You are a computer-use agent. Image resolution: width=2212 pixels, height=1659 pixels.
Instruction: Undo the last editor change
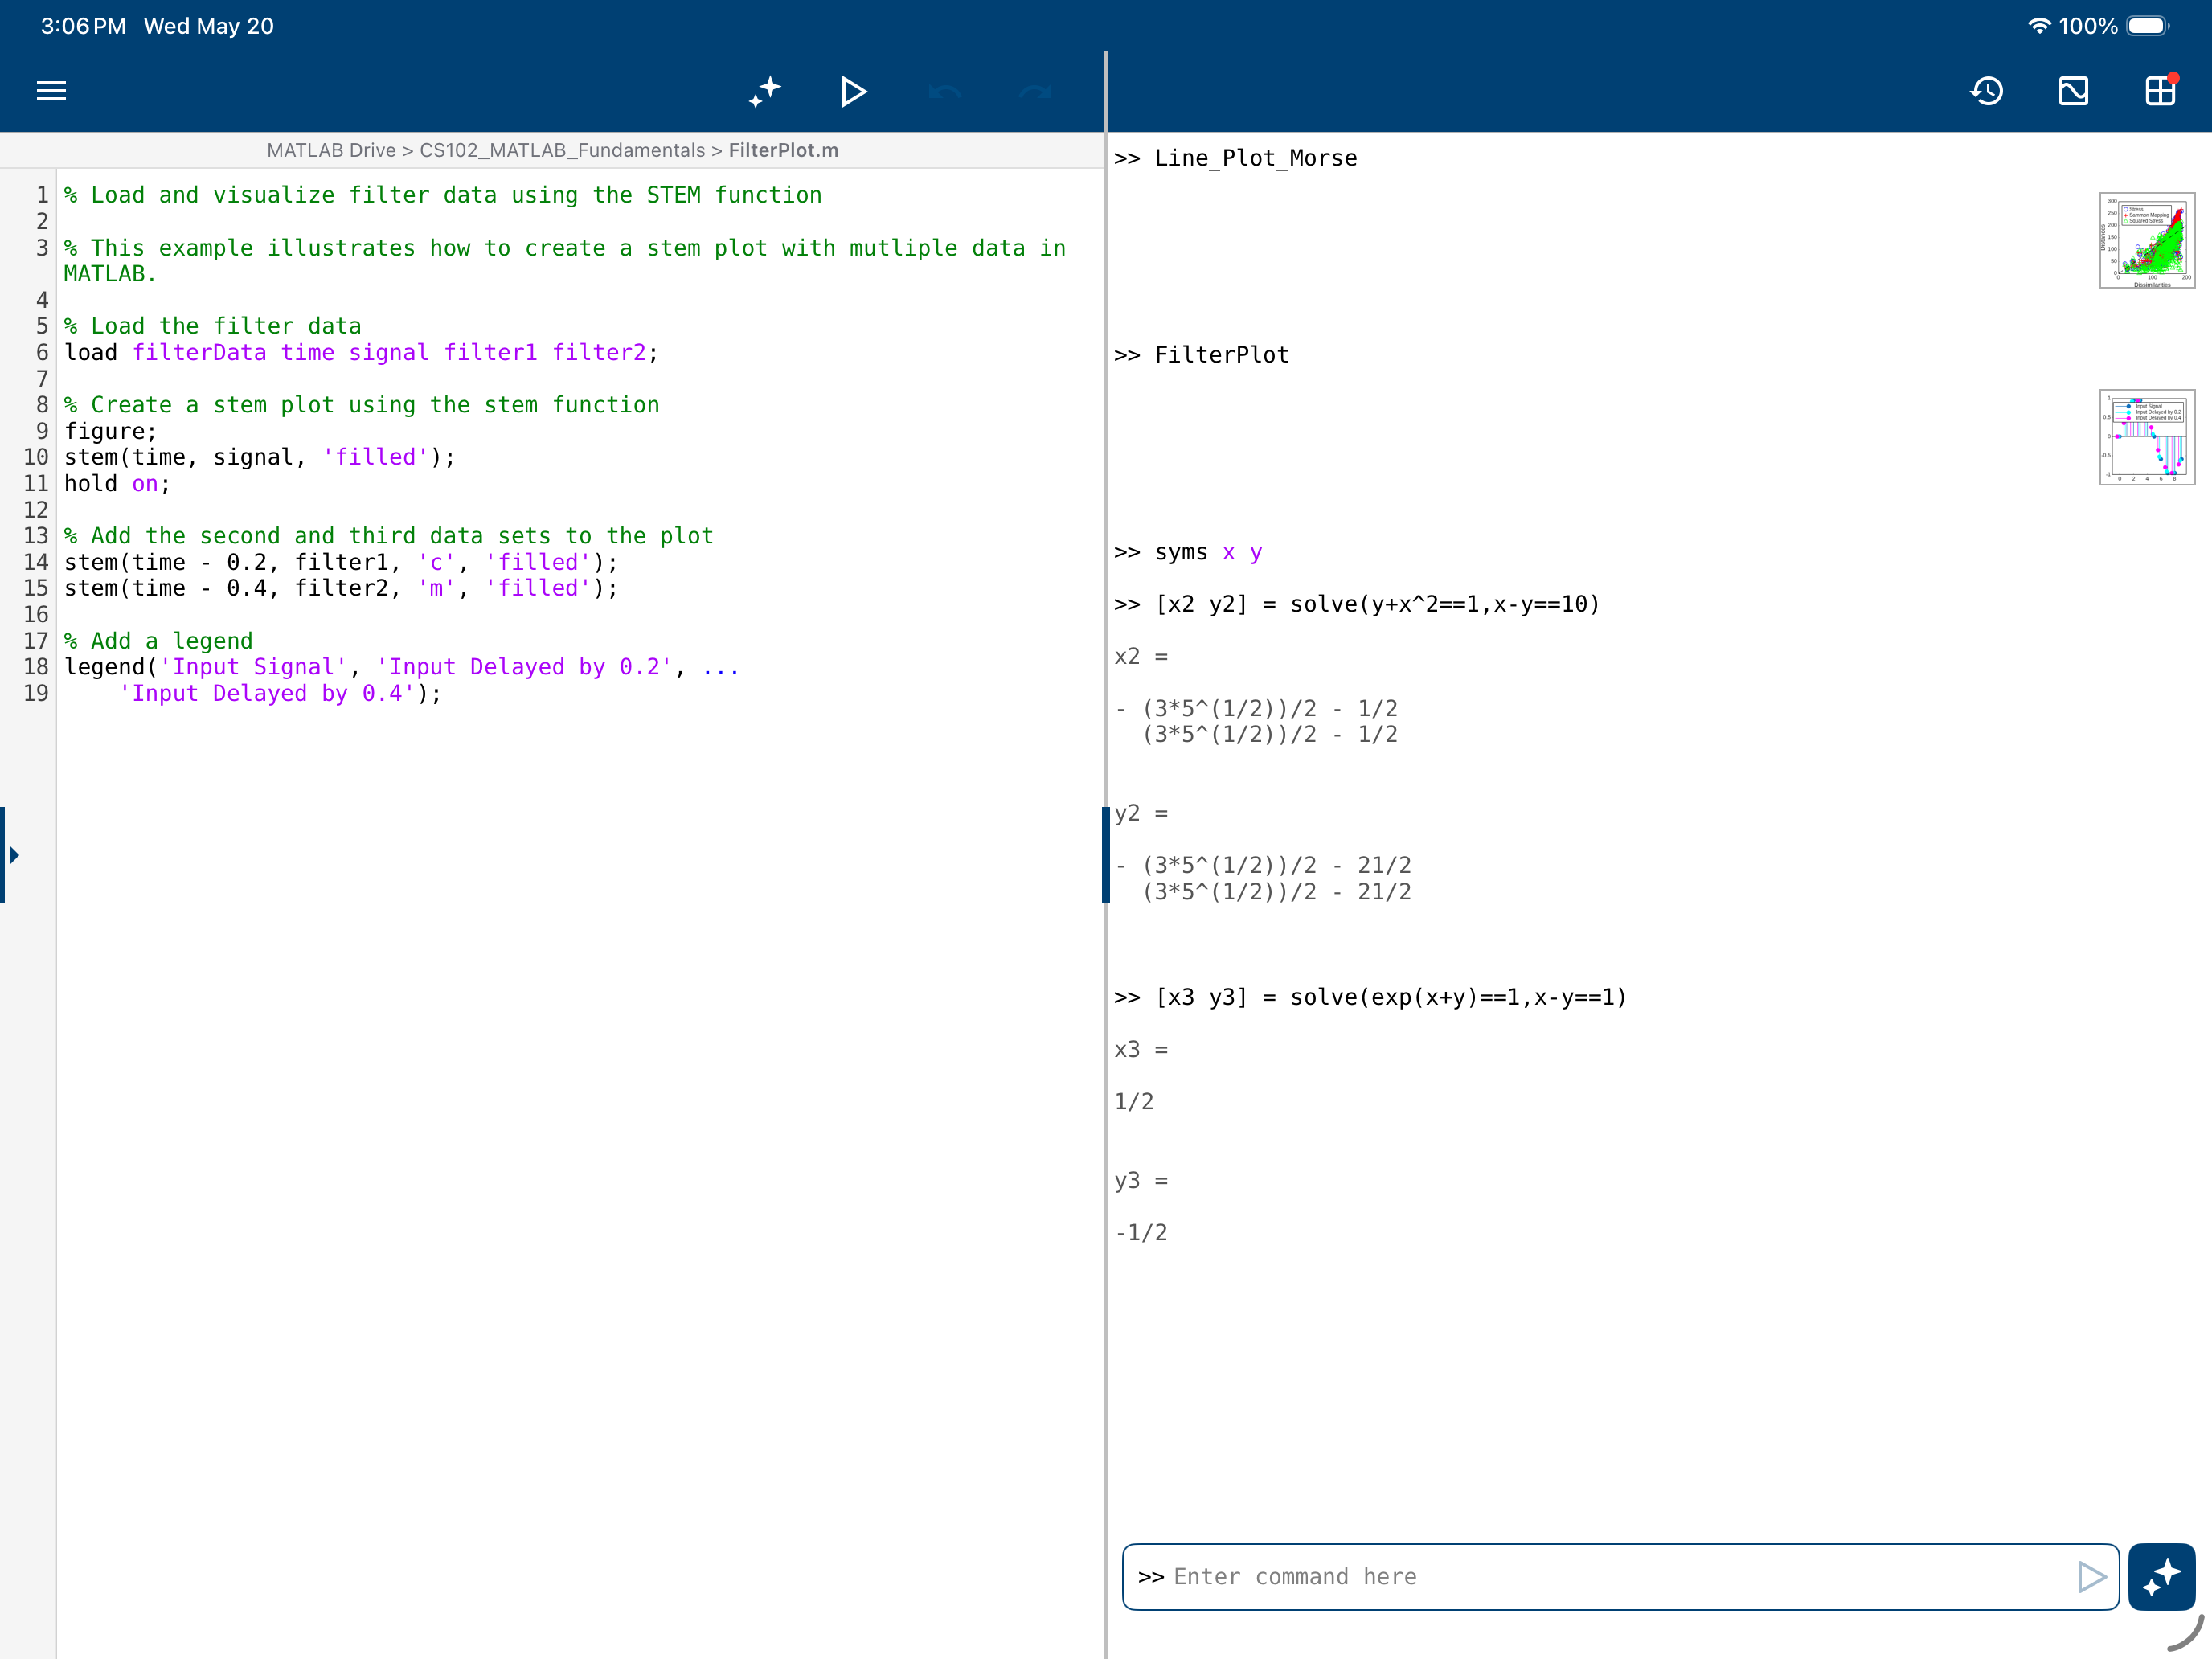(x=944, y=92)
